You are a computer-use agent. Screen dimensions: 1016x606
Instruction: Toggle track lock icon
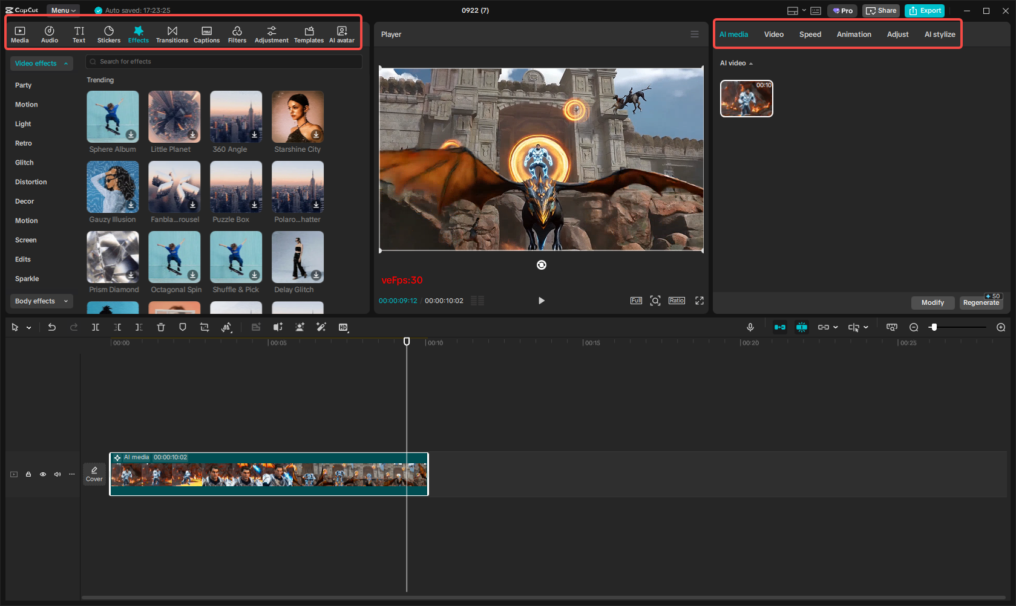pyautogui.click(x=28, y=474)
